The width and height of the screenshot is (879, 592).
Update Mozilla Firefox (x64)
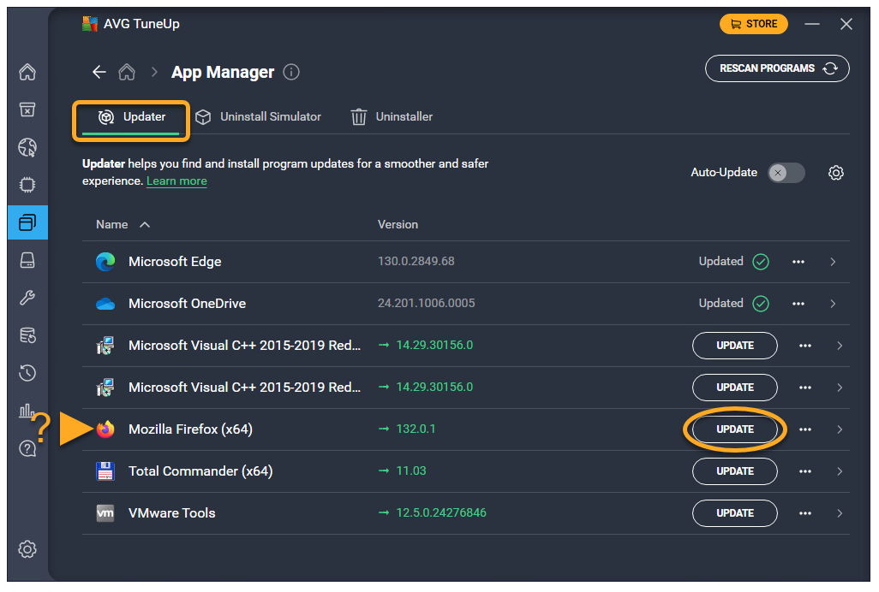coord(734,429)
